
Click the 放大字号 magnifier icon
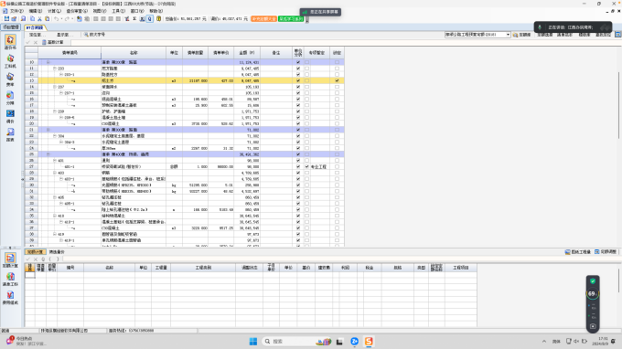point(86,35)
